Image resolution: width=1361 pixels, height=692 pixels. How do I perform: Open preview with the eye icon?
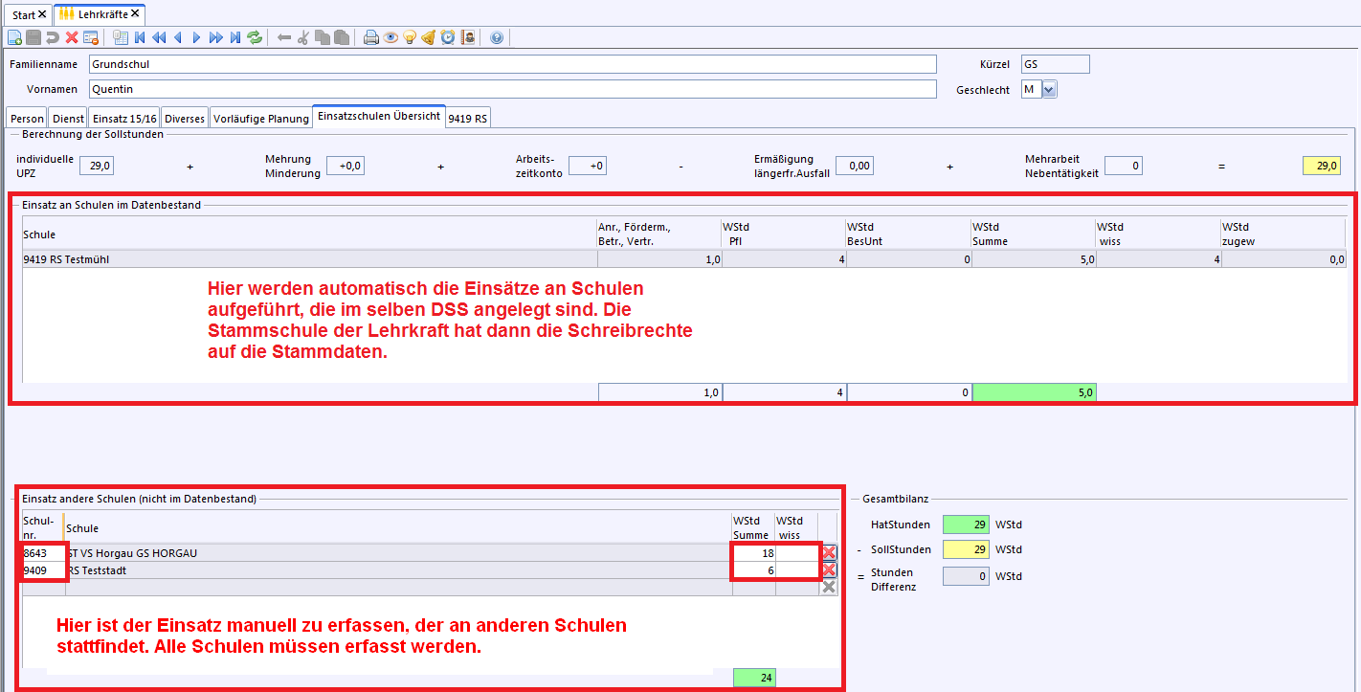coord(390,37)
